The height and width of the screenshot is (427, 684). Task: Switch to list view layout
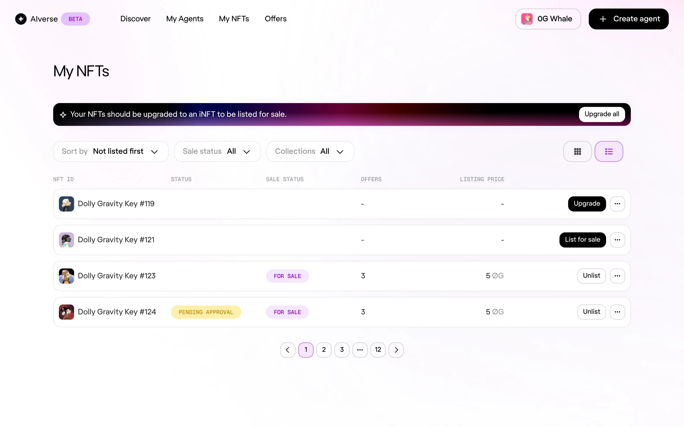coord(609,151)
